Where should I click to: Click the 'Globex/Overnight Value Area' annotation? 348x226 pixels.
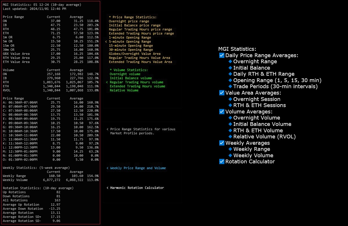click(135, 54)
